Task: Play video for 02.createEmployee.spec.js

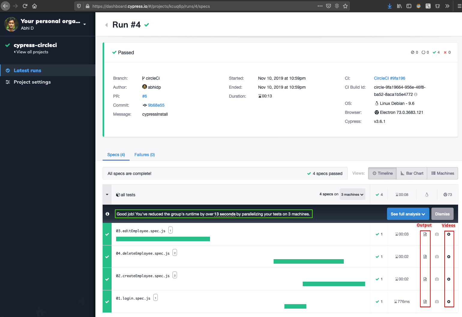Action: click(x=449, y=279)
